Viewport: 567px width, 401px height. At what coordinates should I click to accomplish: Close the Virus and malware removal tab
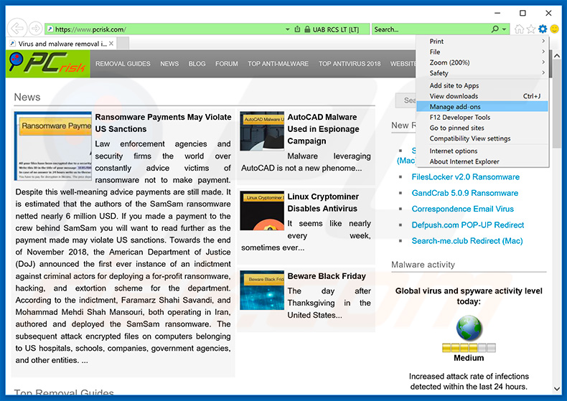point(111,43)
